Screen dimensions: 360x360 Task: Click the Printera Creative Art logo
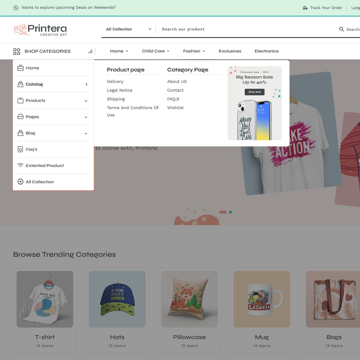pyautogui.click(x=40, y=30)
